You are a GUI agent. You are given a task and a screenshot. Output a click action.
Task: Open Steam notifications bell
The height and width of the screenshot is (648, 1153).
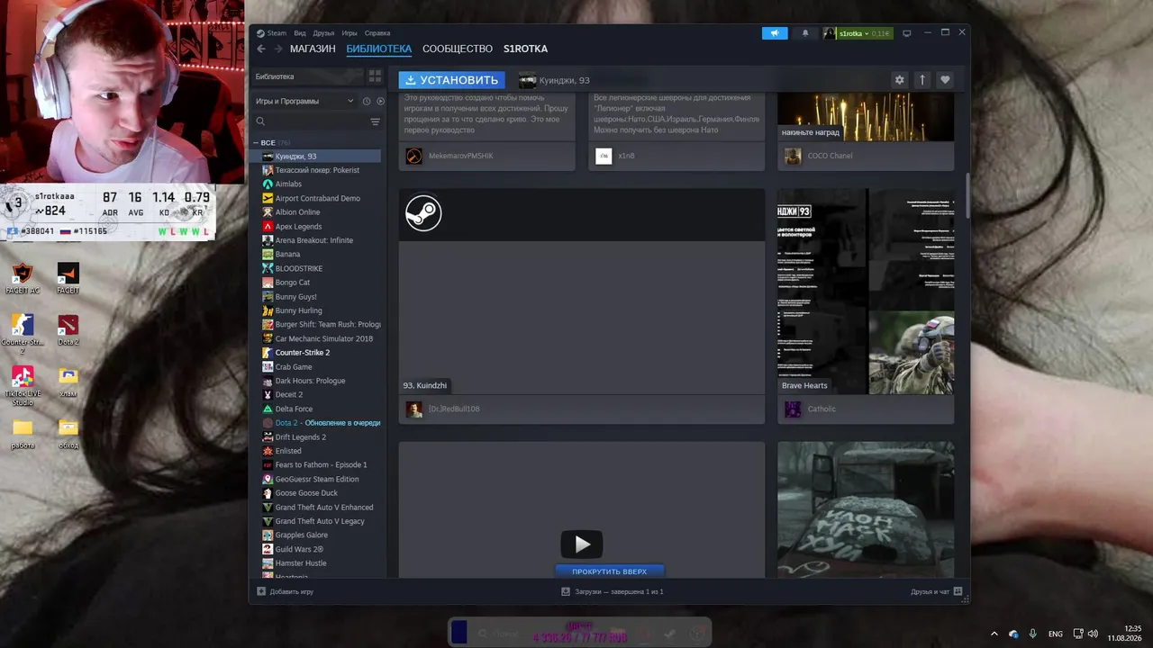[805, 33]
